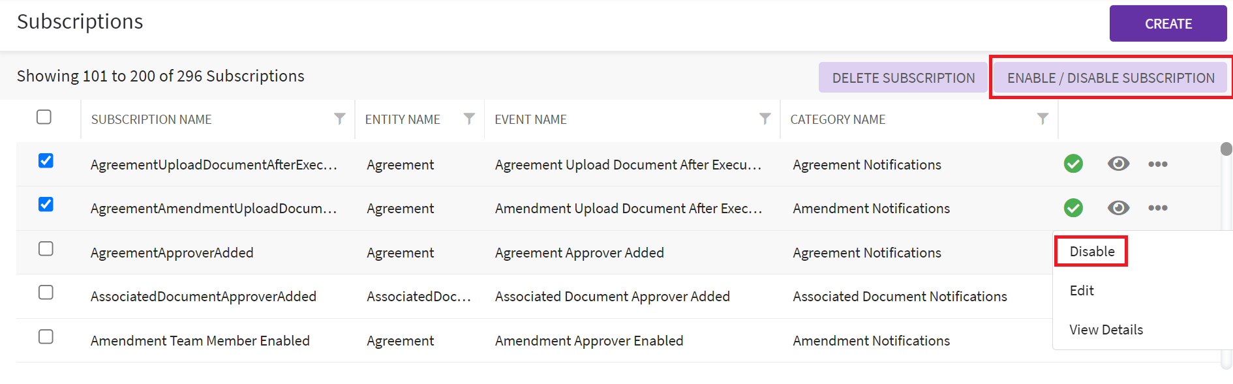Open Entity Name column filter
The image size is (1233, 384).
(x=469, y=119)
